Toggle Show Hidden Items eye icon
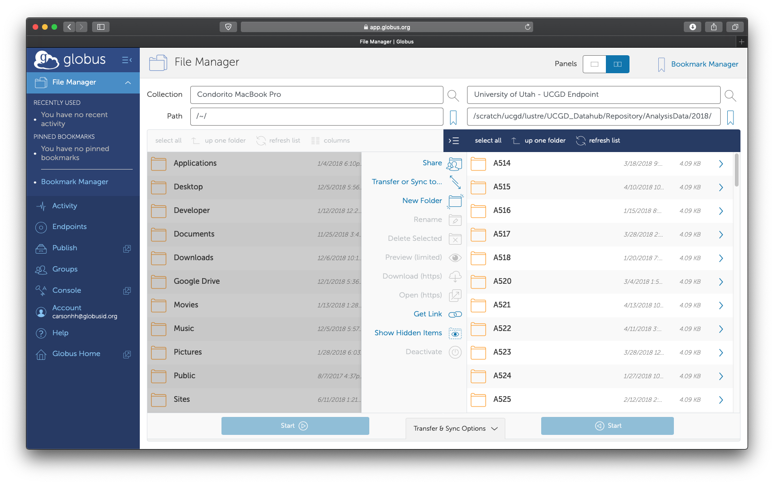This screenshot has width=774, height=484. (x=455, y=333)
